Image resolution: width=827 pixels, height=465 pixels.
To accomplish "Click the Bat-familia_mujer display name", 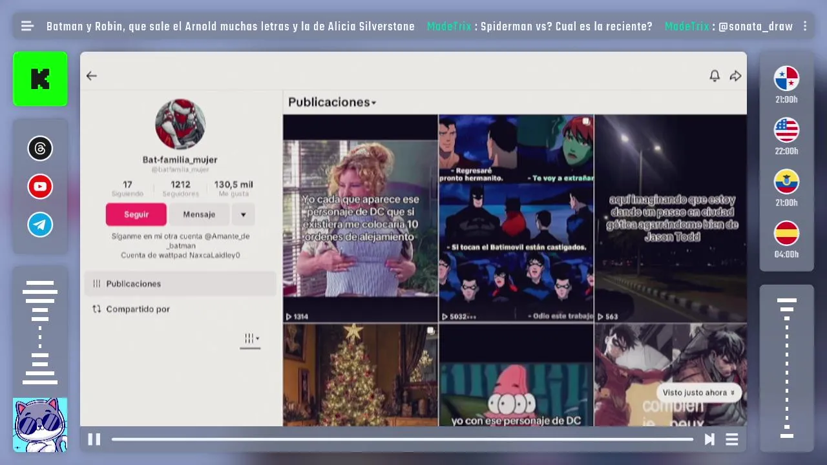I will (x=180, y=160).
